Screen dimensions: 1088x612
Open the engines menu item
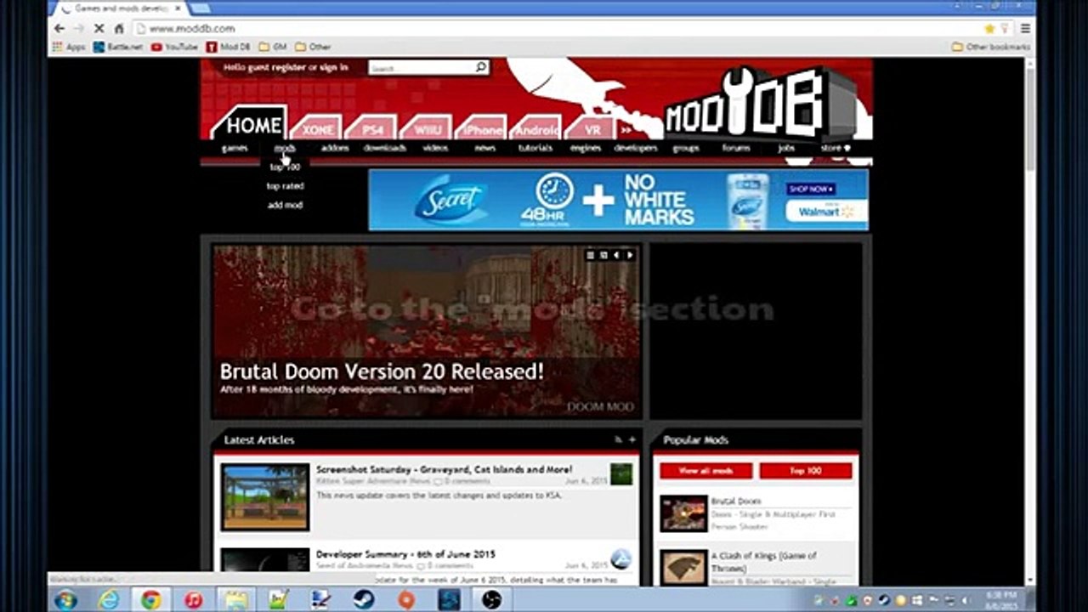tap(586, 148)
